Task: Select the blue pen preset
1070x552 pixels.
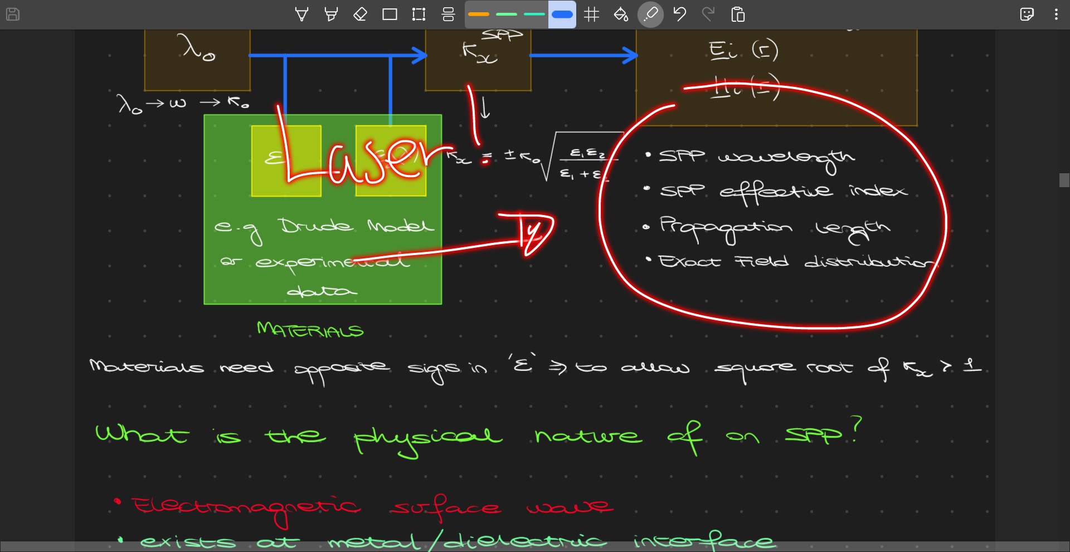Action: pos(562,14)
